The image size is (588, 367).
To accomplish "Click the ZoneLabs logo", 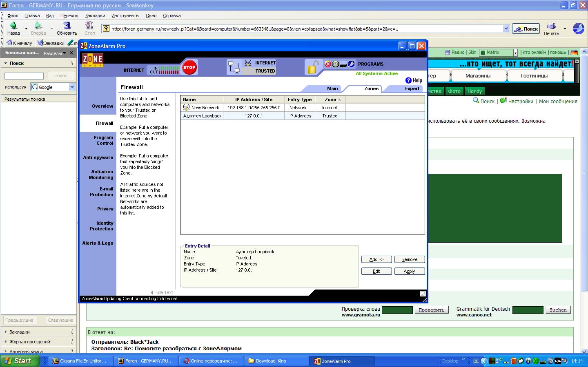I will [93, 60].
